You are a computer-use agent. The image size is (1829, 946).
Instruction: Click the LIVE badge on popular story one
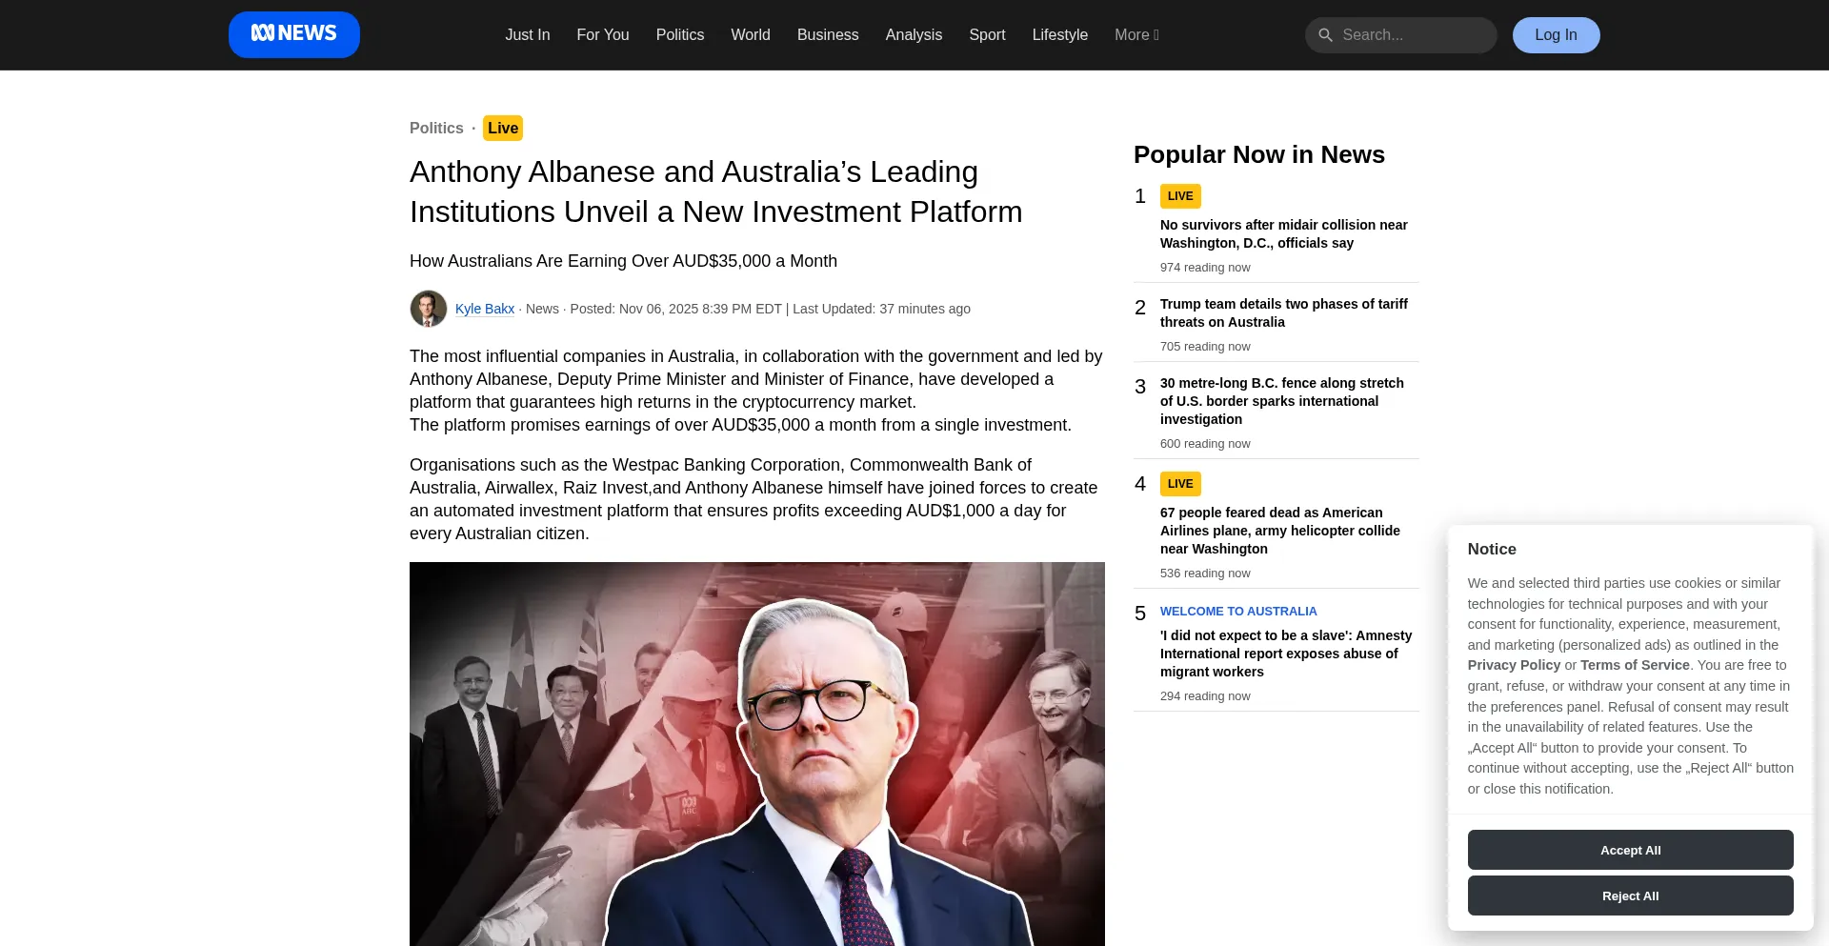[1180, 196]
